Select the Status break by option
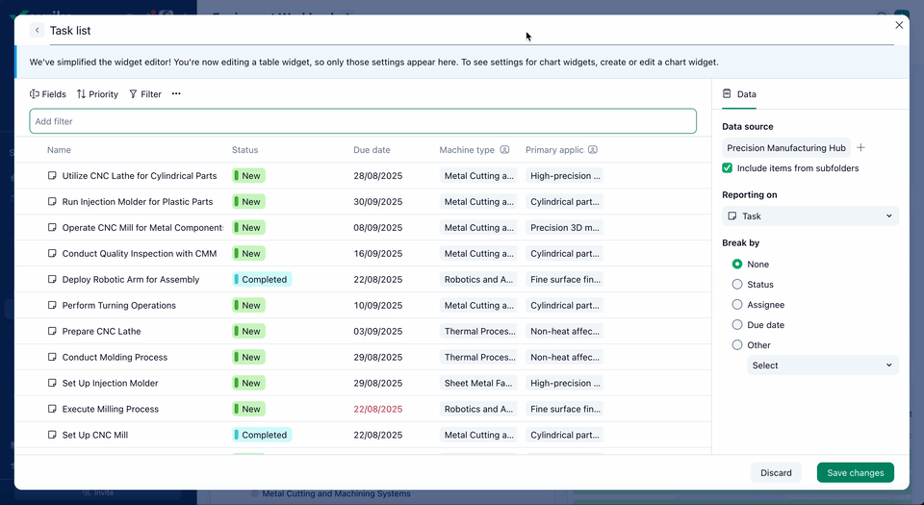This screenshot has height=505, width=924. 737,285
